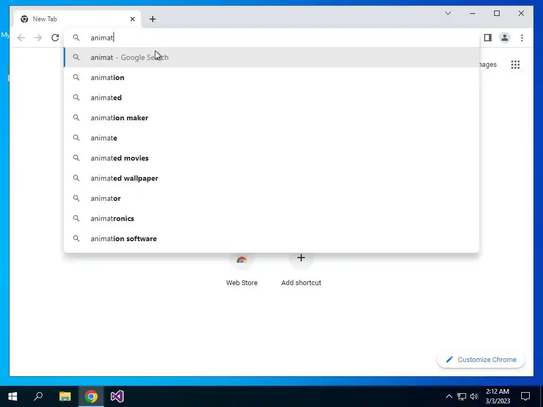Select the 'animatronics' suggestion

(x=272, y=218)
